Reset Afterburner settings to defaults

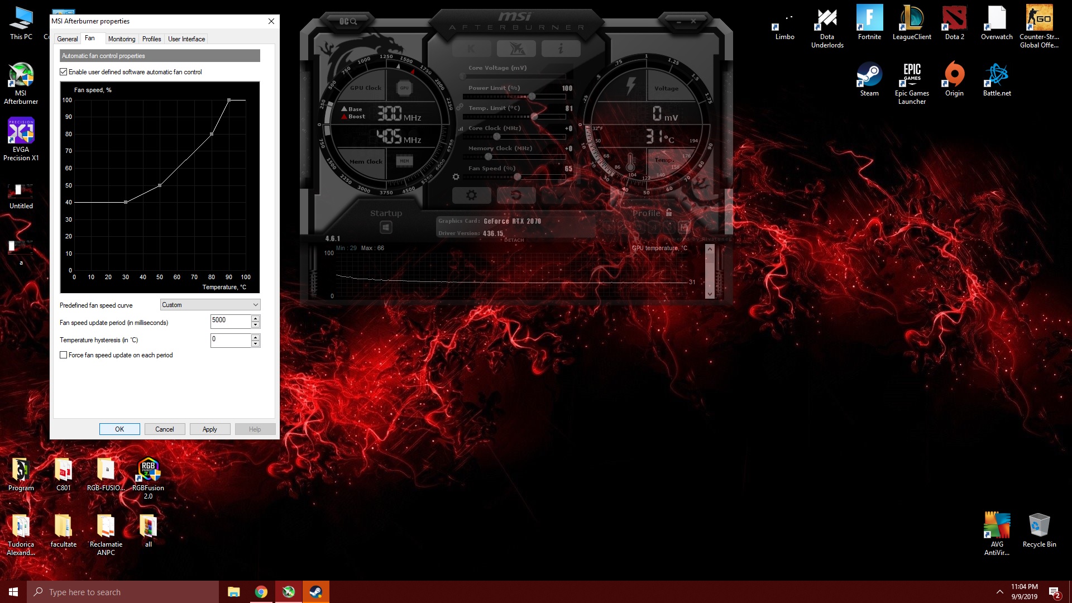pyautogui.click(x=516, y=195)
